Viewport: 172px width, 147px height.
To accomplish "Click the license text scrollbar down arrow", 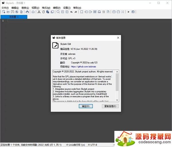I will [x=117, y=100].
